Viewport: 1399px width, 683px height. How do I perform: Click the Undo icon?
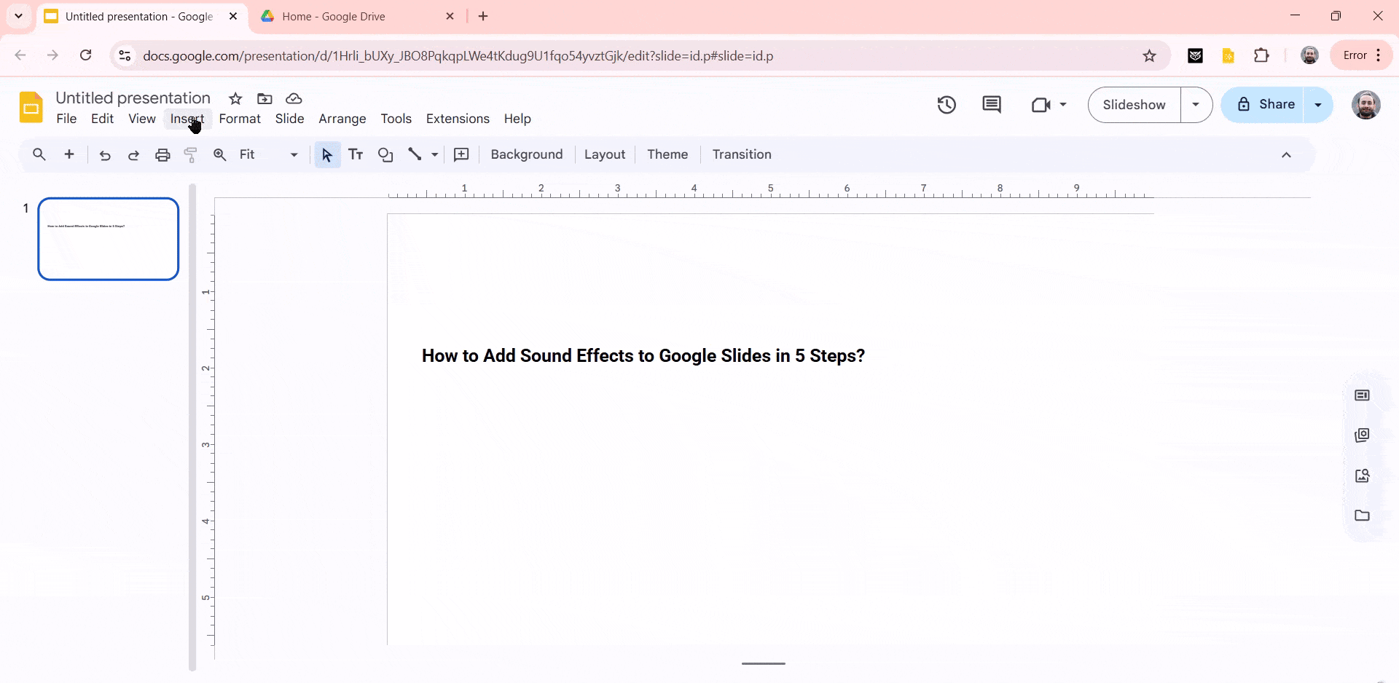click(x=105, y=154)
